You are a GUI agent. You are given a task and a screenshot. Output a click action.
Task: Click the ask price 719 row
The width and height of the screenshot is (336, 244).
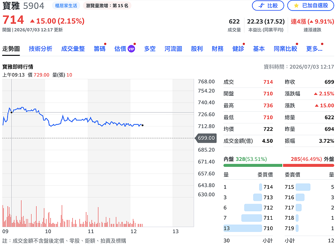pyautogui.click(x=310, y=228)
